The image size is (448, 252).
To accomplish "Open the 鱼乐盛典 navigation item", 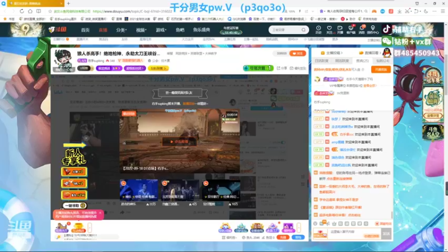I will pos(202,30).
